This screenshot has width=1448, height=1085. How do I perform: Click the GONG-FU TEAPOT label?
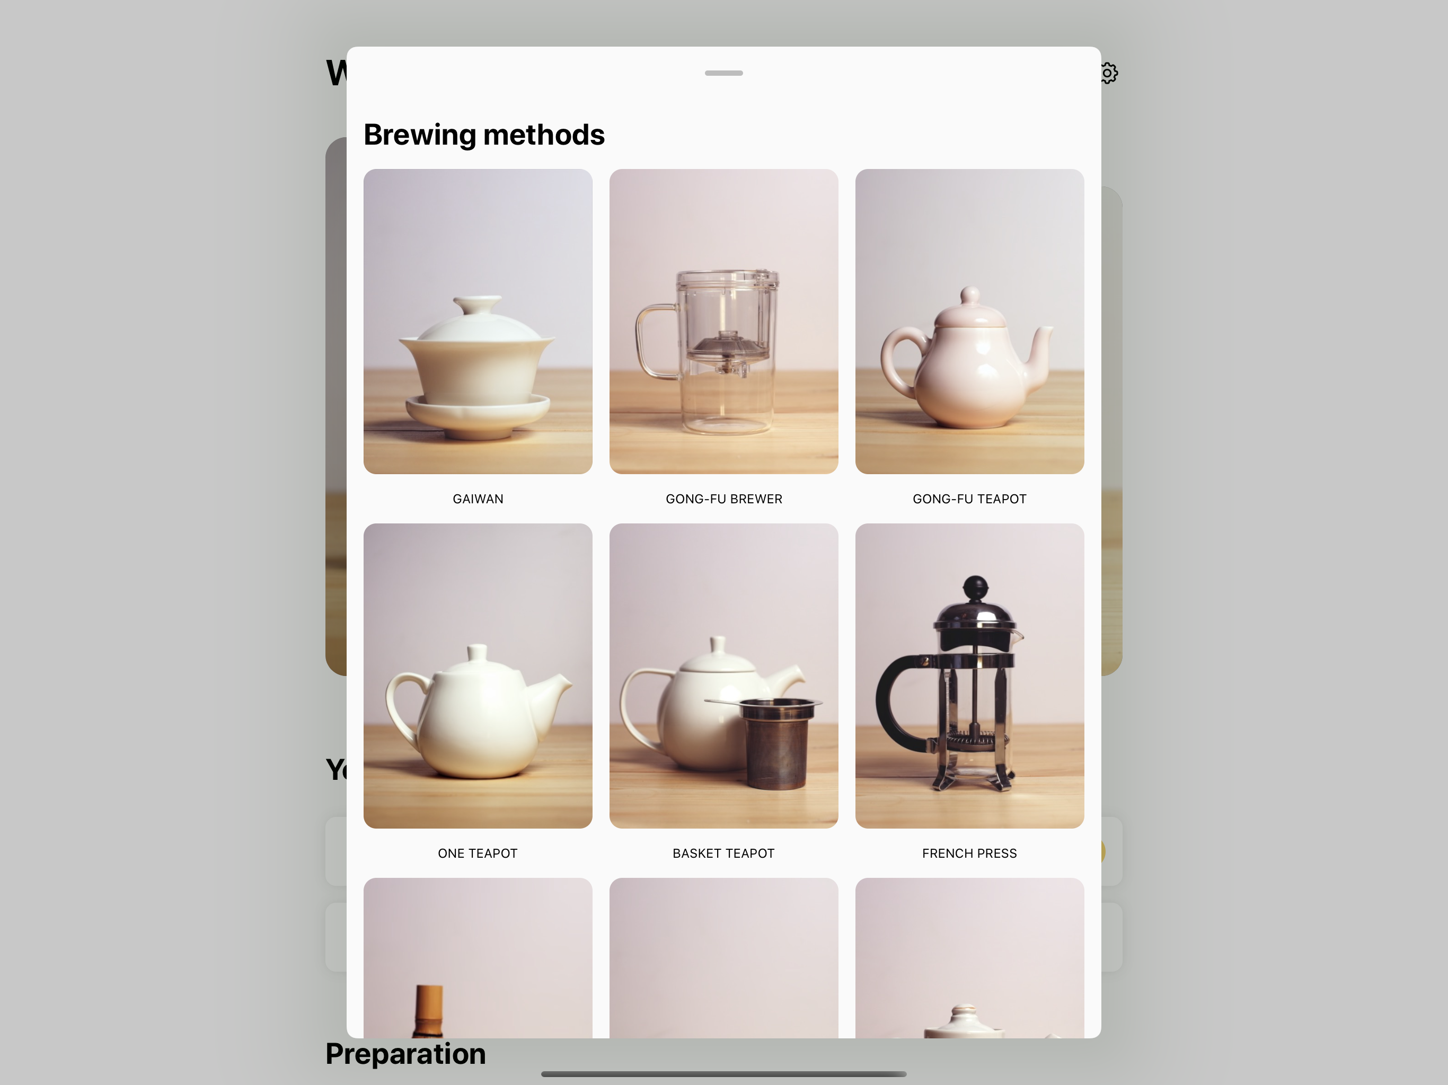[x=969, y=499]
